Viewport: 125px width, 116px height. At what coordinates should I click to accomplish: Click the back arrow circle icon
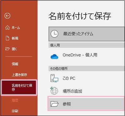7,16
